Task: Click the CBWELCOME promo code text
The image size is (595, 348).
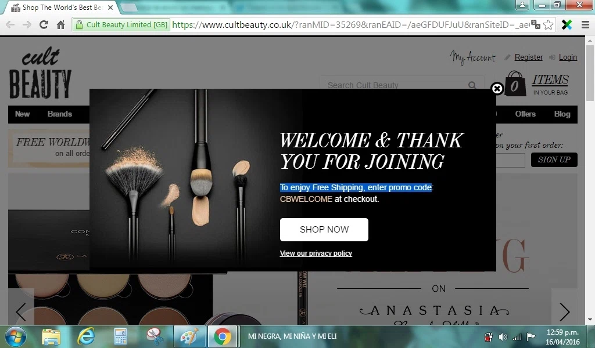Action: point(306,199)
